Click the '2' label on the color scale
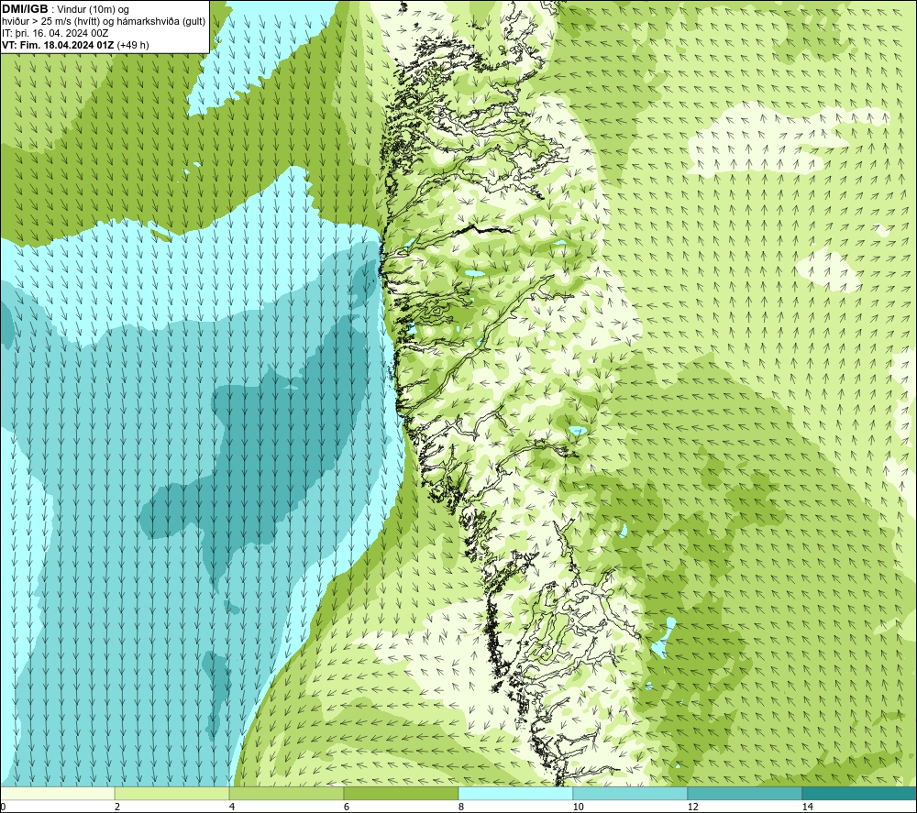The width and height of the screenshot is (917, 813). (x=117, y=807)
